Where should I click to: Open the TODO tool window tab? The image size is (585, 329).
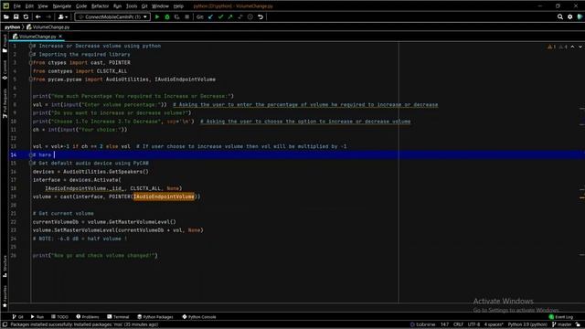pyautogui.click(x=59, y=317)
